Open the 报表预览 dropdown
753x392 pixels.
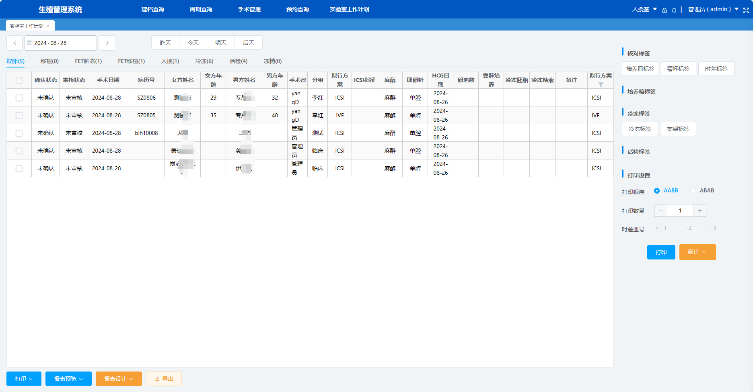point(68,379)
